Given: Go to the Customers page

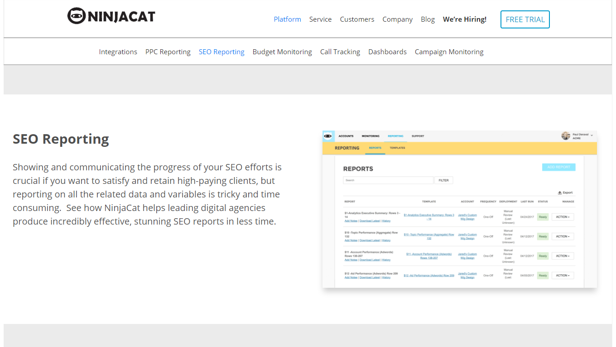Looking at the screenshot, I should click(357, 19).
